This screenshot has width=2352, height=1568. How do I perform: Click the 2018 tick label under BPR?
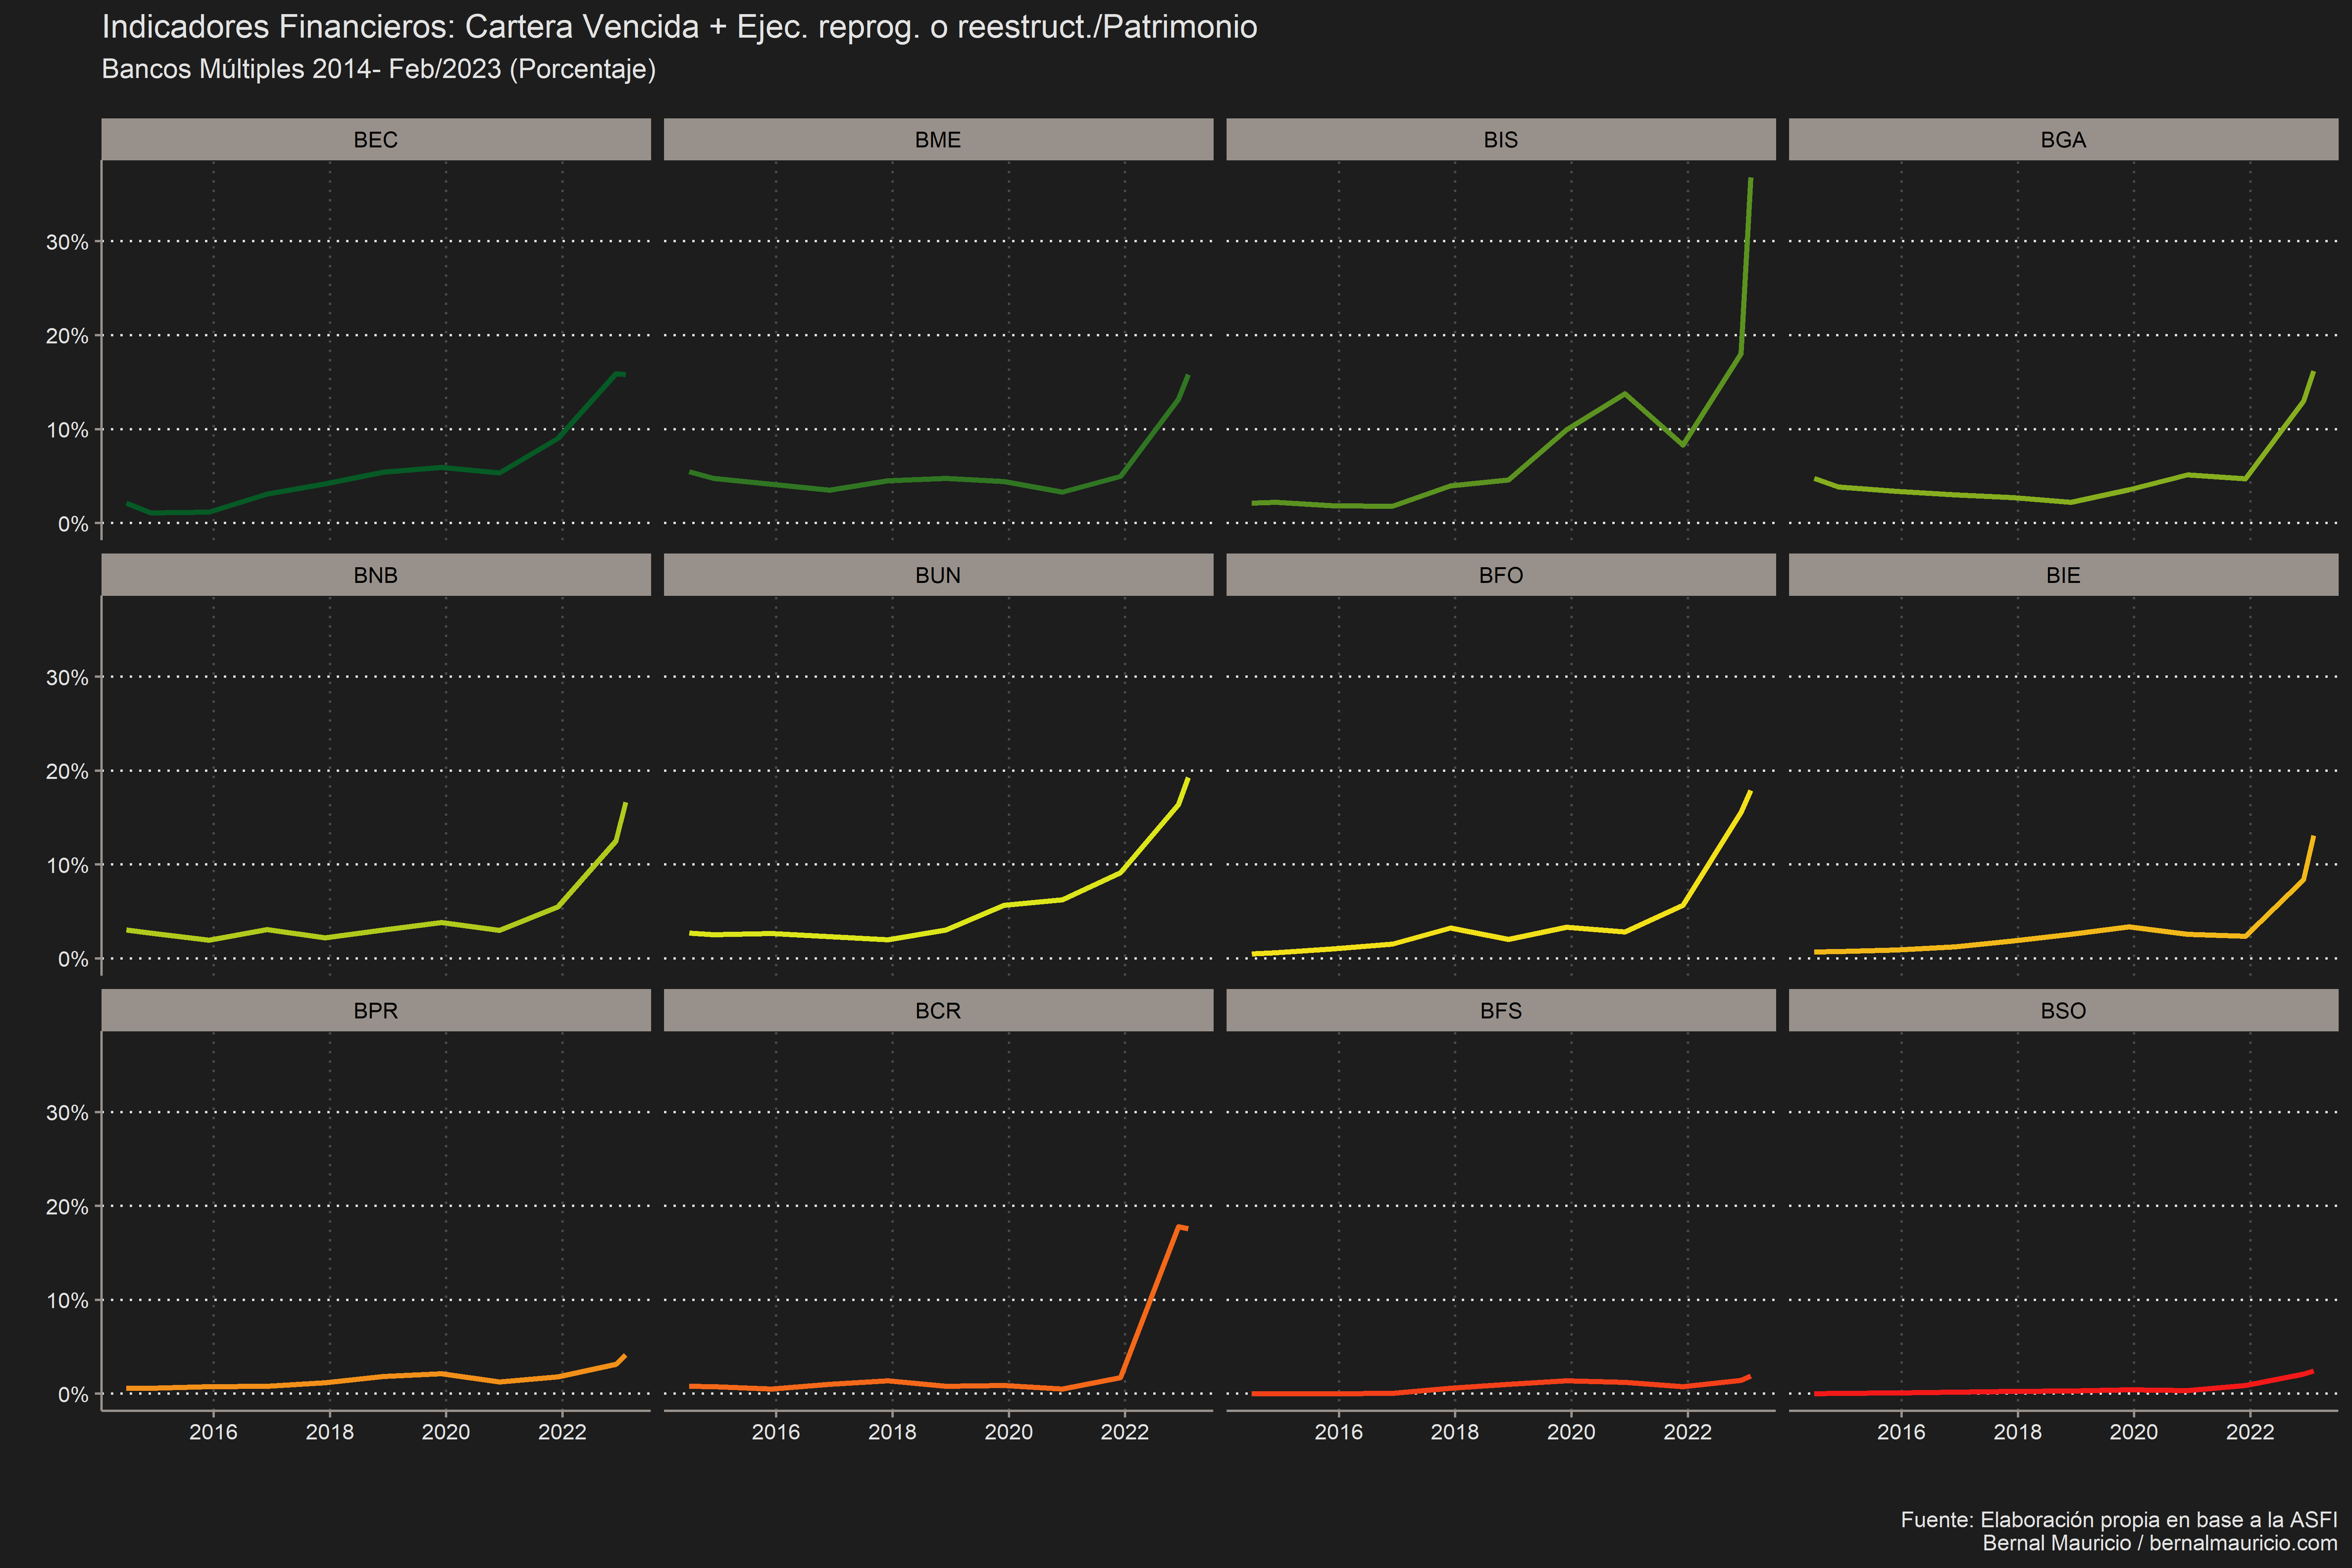[330, 1432]
